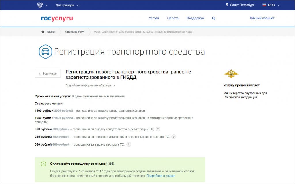Screen dimensions: 295x184
Task: Click the Вернуться button
Action: [x=48, y=73]
